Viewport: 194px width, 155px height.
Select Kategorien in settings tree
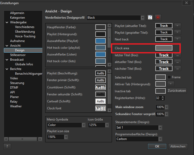point(17,18)
